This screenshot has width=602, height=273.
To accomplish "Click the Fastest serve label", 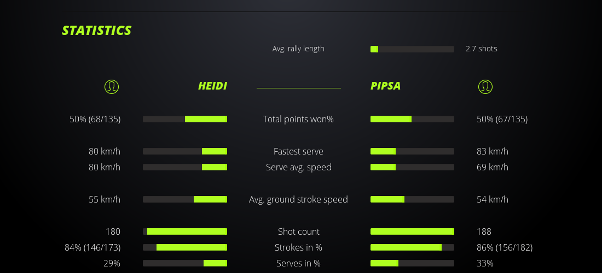I will [x=298, y=151].
